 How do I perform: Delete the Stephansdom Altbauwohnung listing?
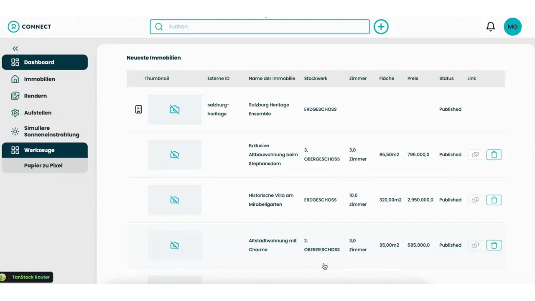point(494,155)
